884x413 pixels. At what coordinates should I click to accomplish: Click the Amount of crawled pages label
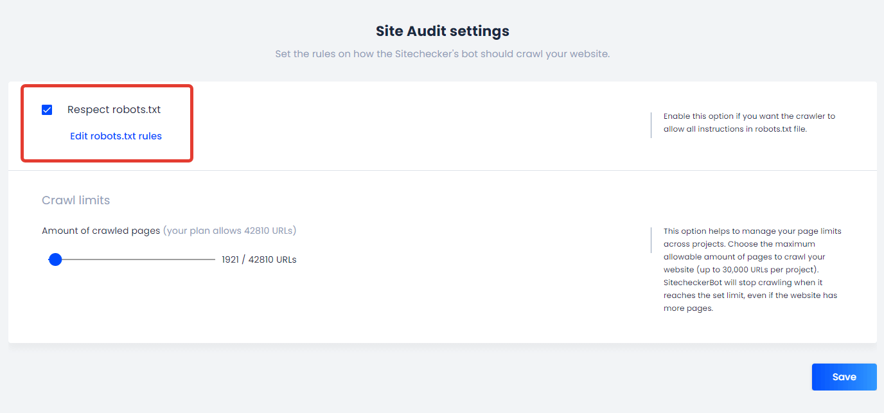(101, 231)
